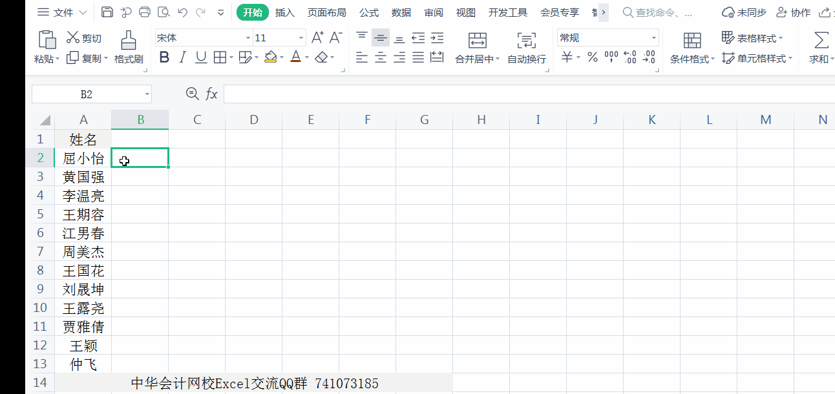835x394 pixels.
Task: Toggle Underline formatting
Action: tap(201, 57)
